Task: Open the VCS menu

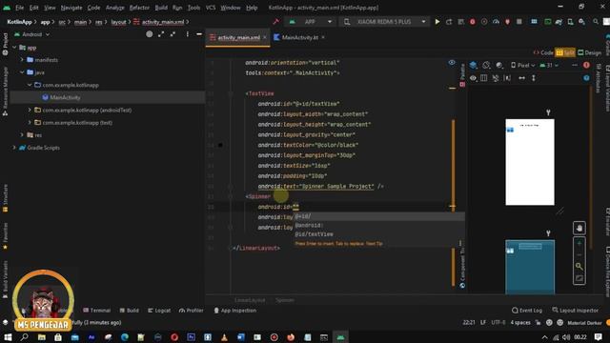Action: (x=211, y=8)
